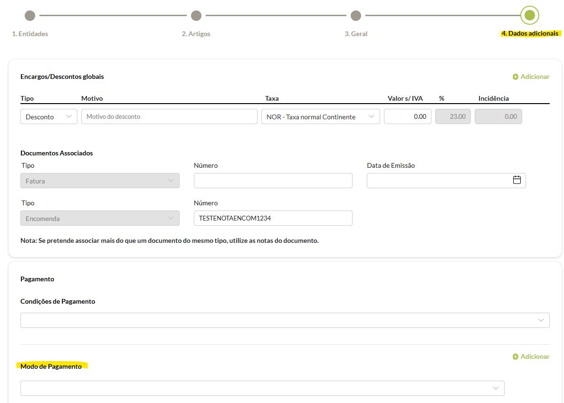Click the step 2 Artigos circle
Viewport: 564px width, 403px height.
click(196, 16)
